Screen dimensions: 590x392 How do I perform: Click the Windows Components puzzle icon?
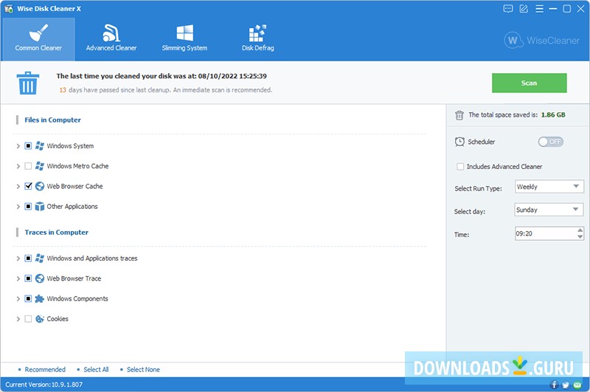(x=40, y=298)
